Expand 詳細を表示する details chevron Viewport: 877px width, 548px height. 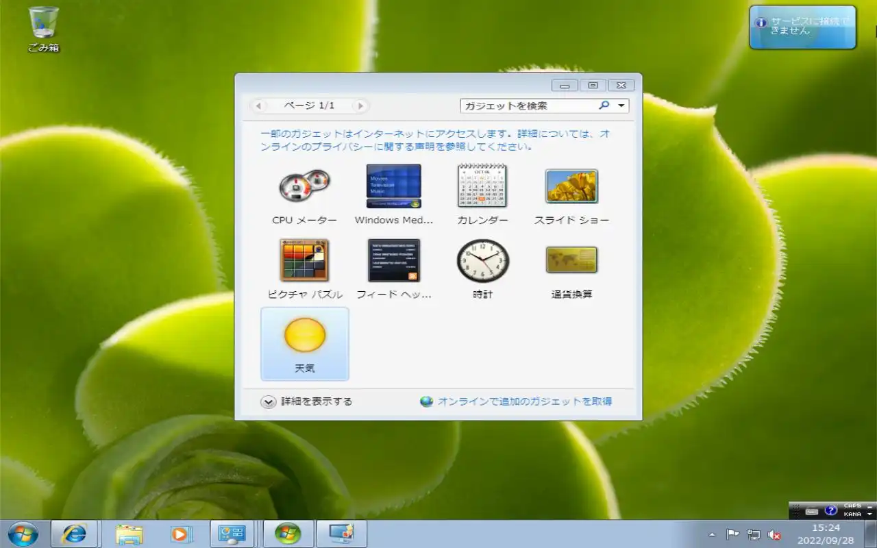[268, 402]
